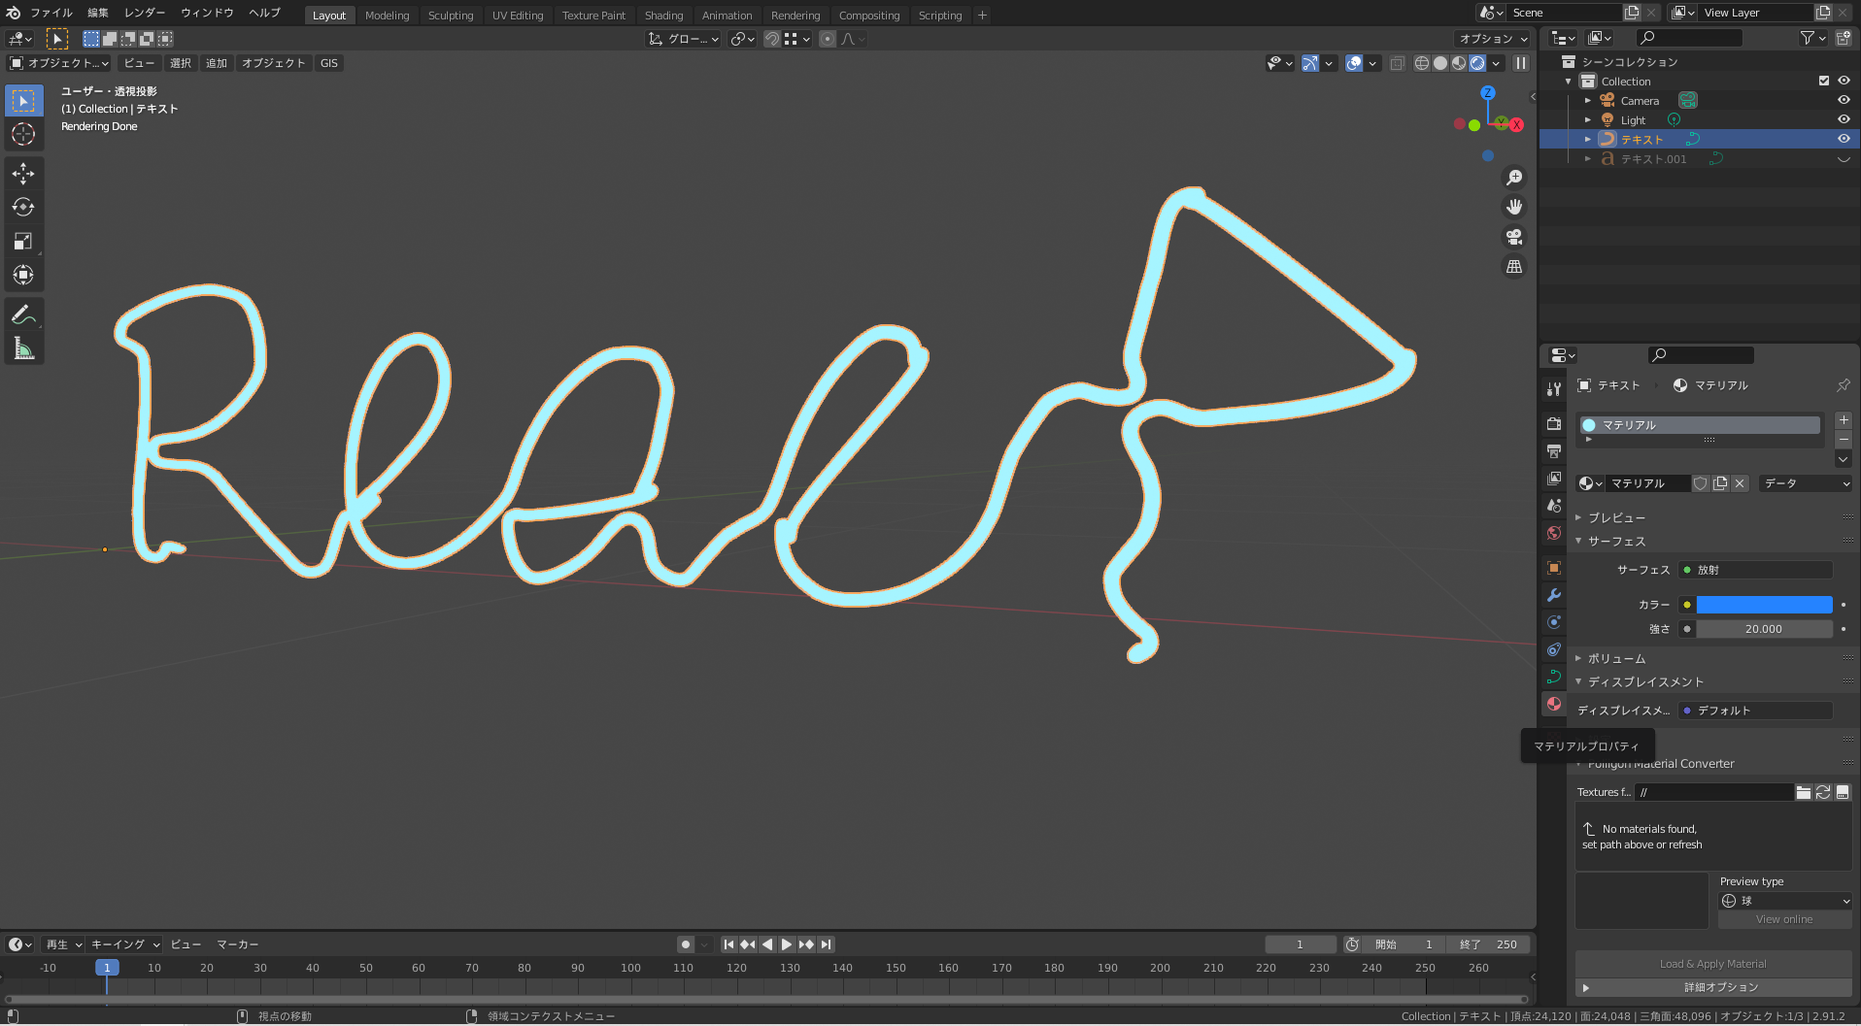1861x1026 pixels.
Task: Select the Measure tool
Action: 23,349
